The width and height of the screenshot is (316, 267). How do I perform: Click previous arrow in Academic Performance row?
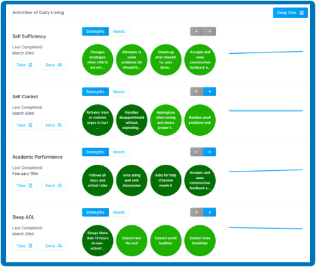point(197,152)
